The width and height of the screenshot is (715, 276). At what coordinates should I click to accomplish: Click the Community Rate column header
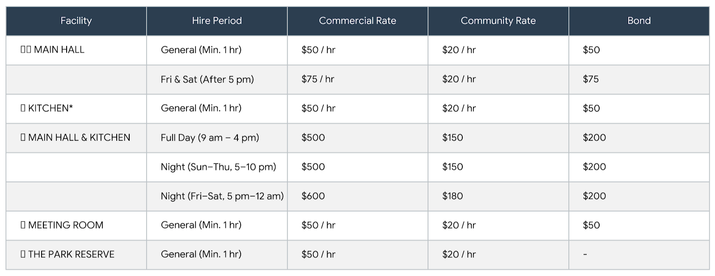[x=498, y=21]
